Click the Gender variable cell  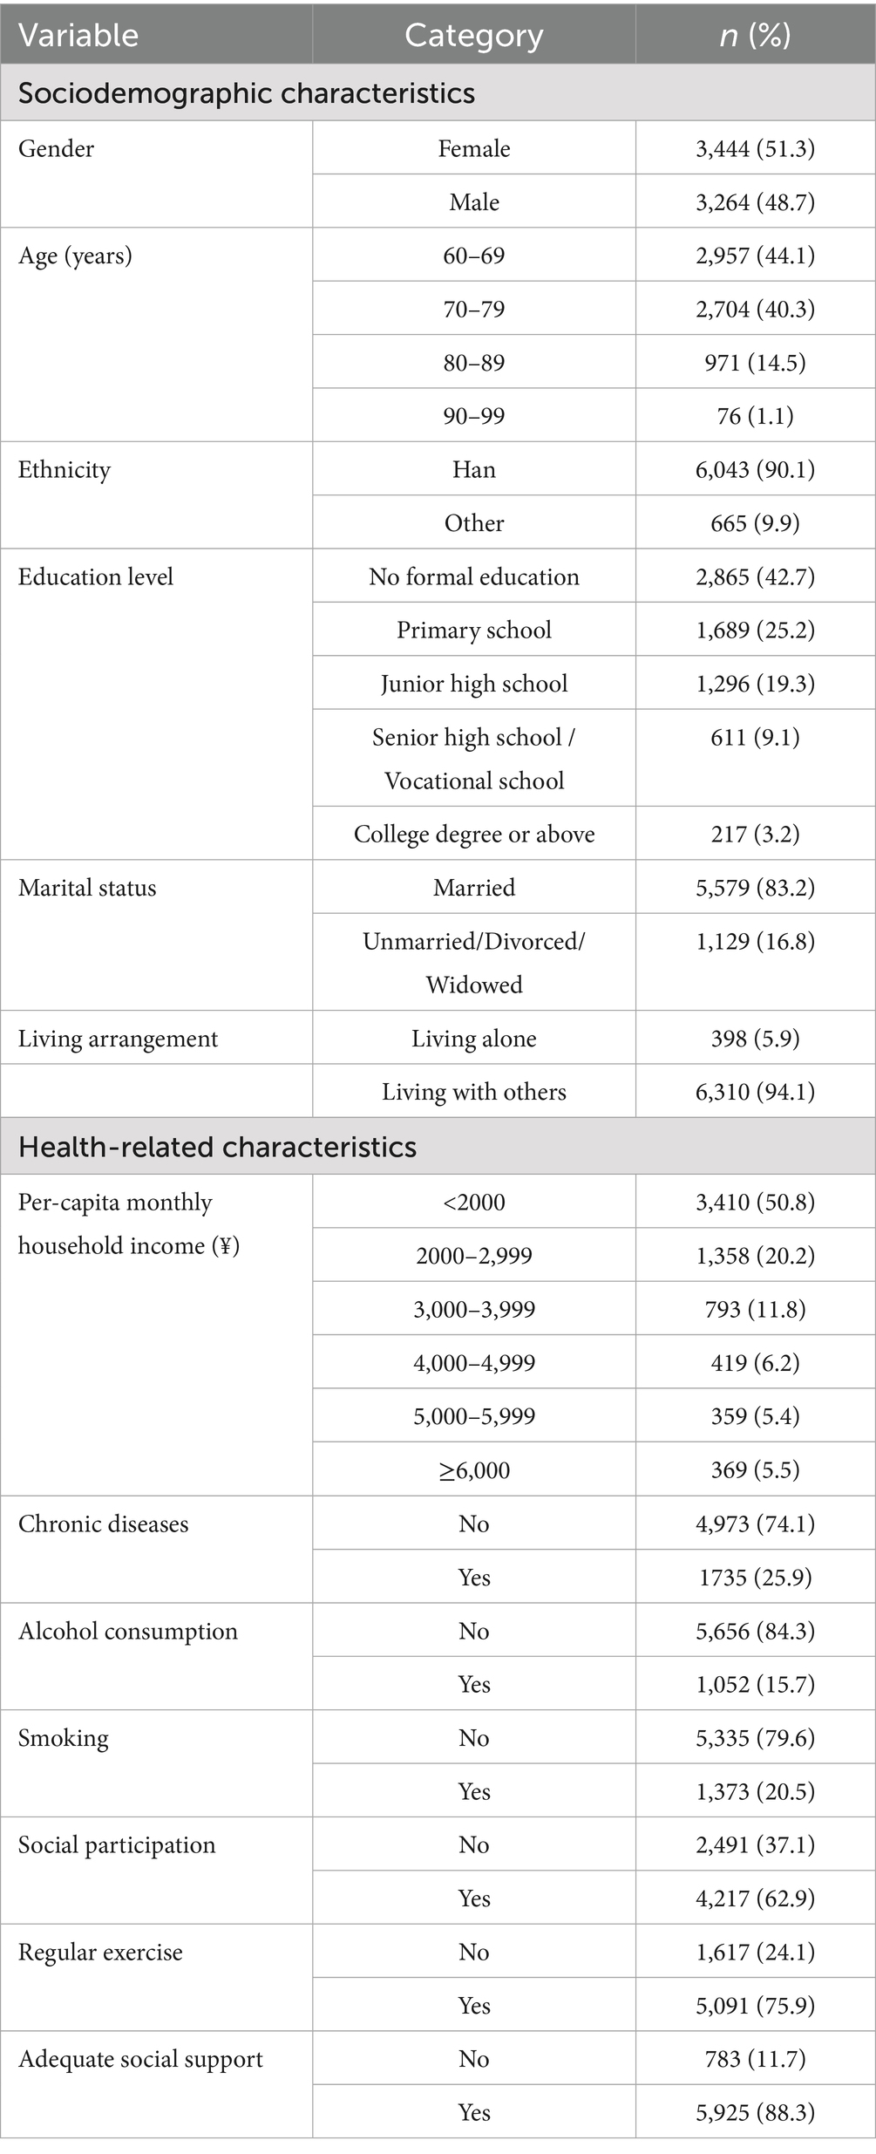click(57, 149)
